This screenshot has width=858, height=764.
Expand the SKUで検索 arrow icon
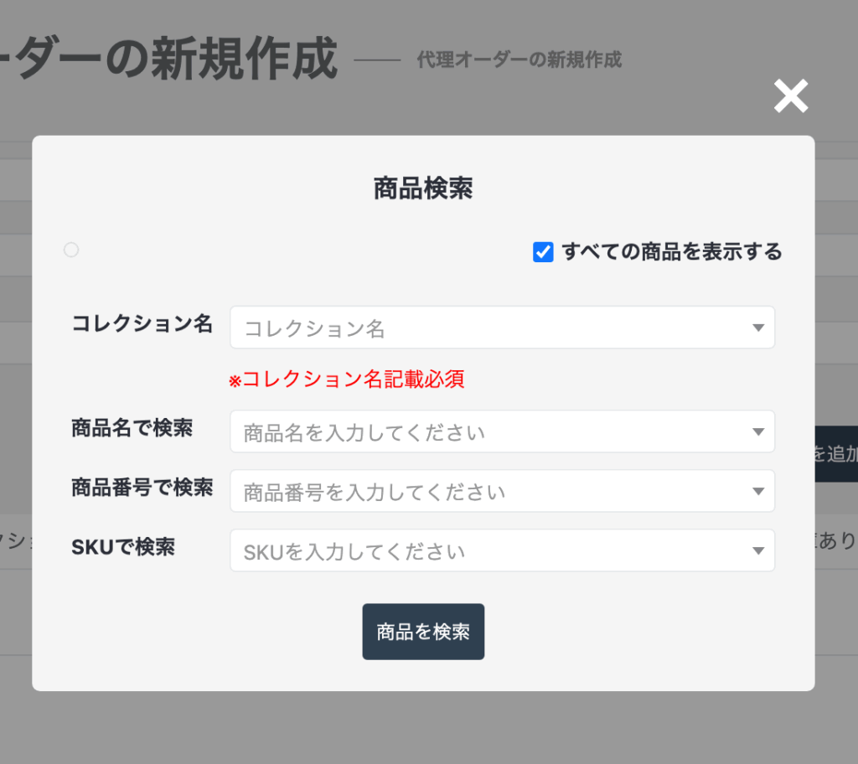tap(758, 551)
